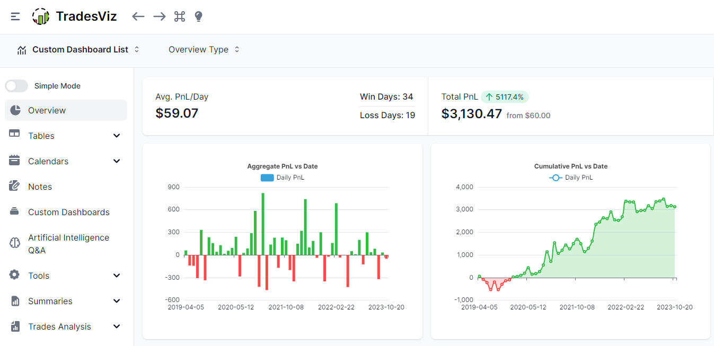This screenshot has width=714, height=346.
Task: Expand the Tables chevron
Action: click(117, 136)
